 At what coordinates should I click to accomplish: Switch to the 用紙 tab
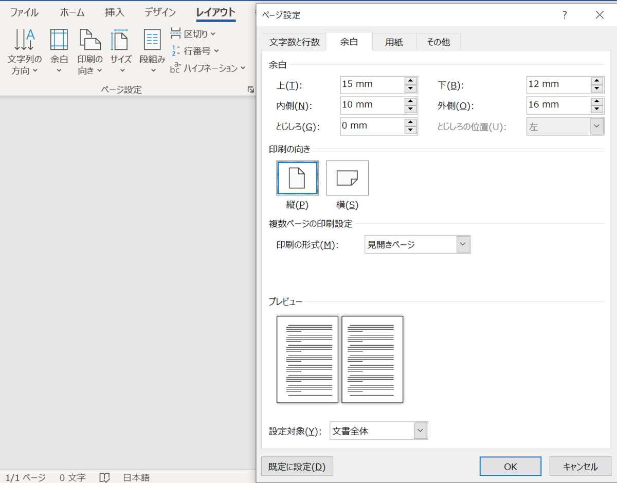(394, 42)
